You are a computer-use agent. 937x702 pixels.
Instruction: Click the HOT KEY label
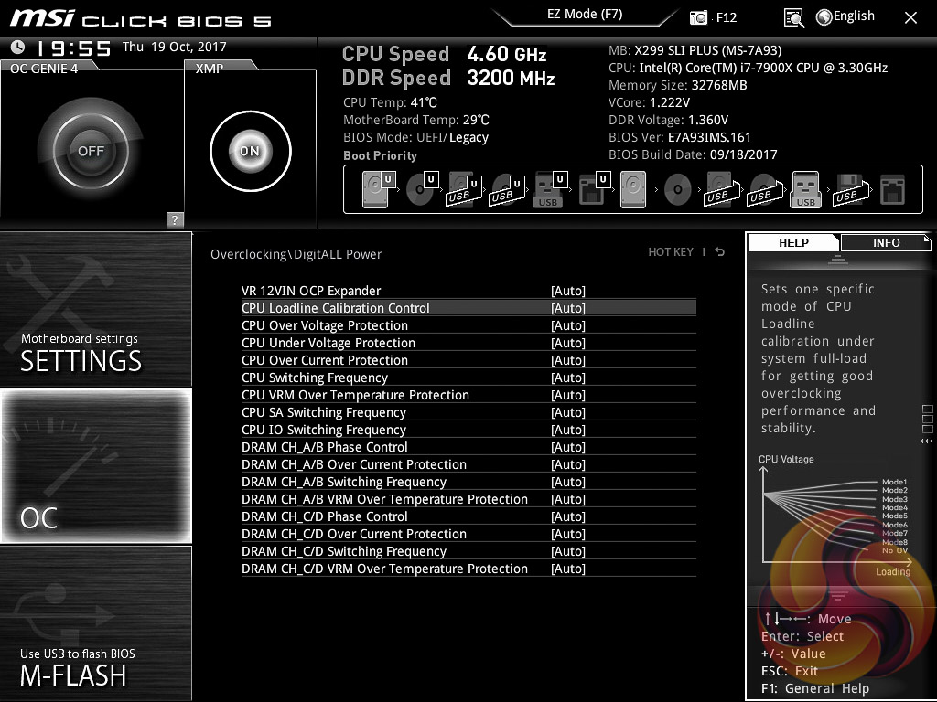671,252
